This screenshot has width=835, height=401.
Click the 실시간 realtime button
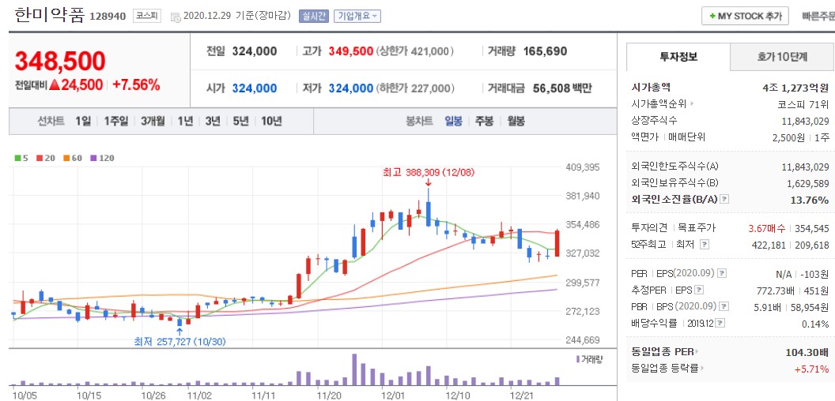(314, 16)
